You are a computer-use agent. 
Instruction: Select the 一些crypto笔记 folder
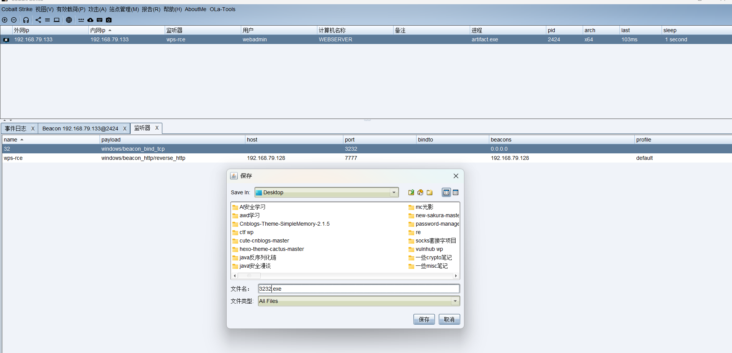[430, 257]
